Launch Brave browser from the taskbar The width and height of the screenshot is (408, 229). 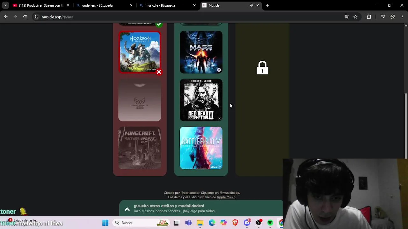point(235,223)
